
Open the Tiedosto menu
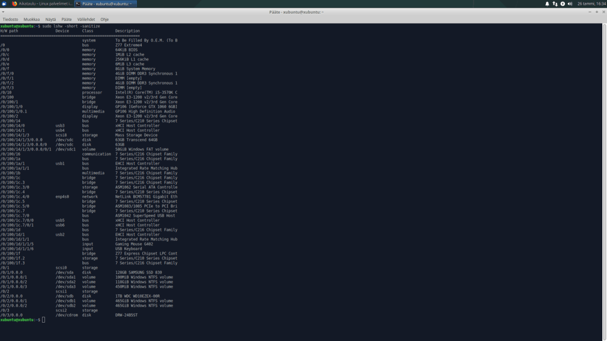10,19
